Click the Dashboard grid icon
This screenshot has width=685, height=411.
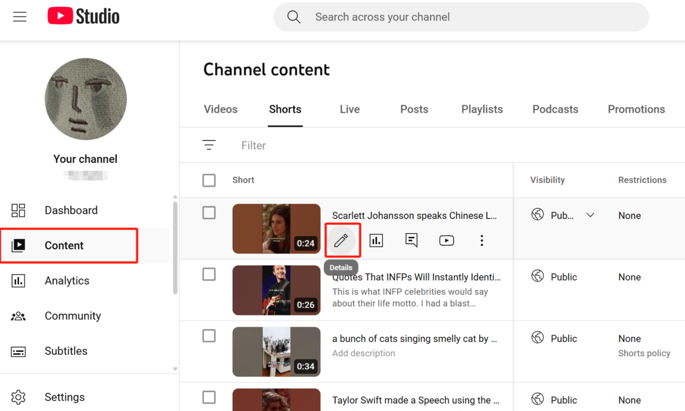(x=18, y=210)
